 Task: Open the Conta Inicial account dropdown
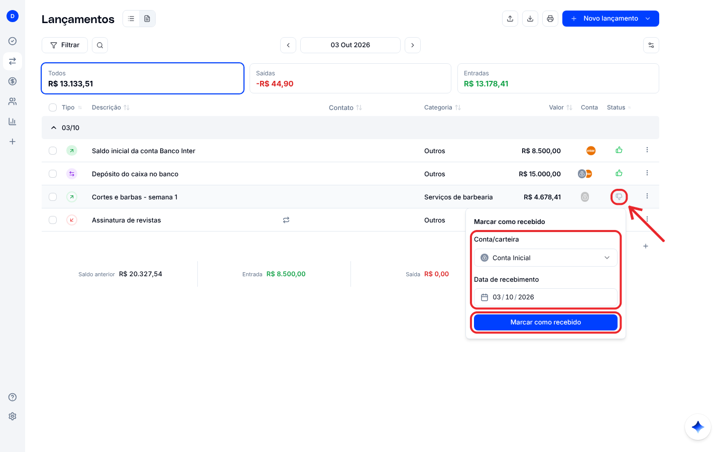(546, 258)
